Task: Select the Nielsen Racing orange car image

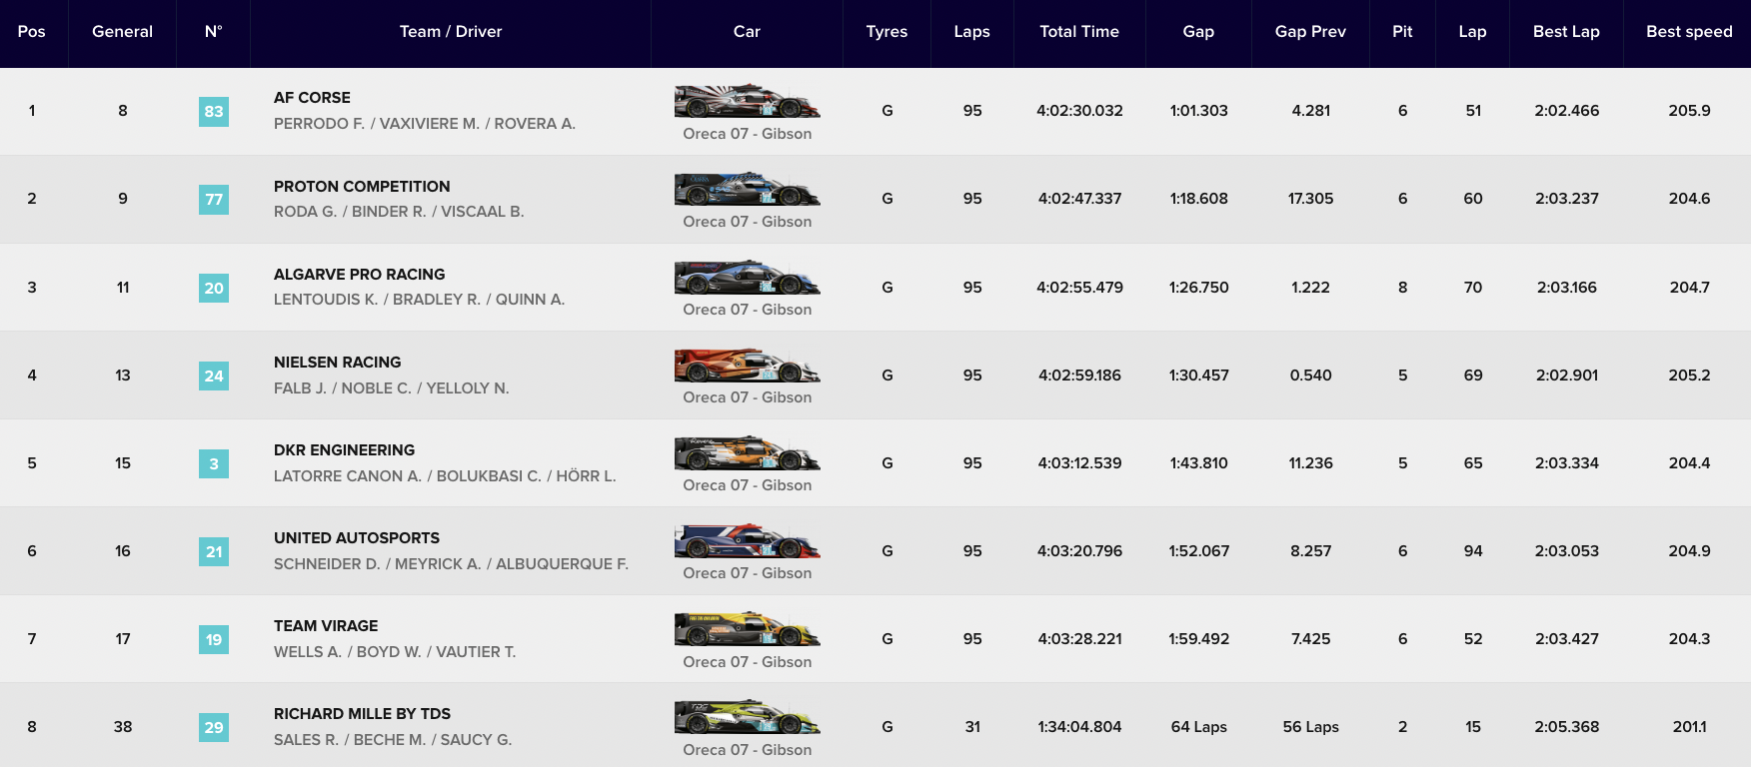Action: 748,365
